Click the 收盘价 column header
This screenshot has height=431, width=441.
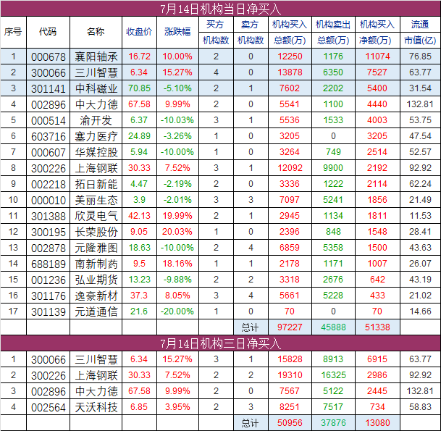click(x=139, y=32)
